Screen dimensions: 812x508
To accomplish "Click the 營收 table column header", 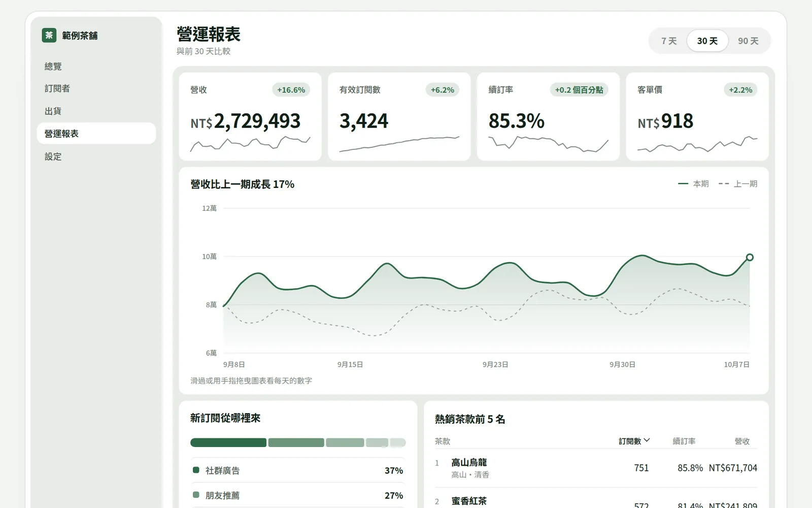I will point(742,441).
